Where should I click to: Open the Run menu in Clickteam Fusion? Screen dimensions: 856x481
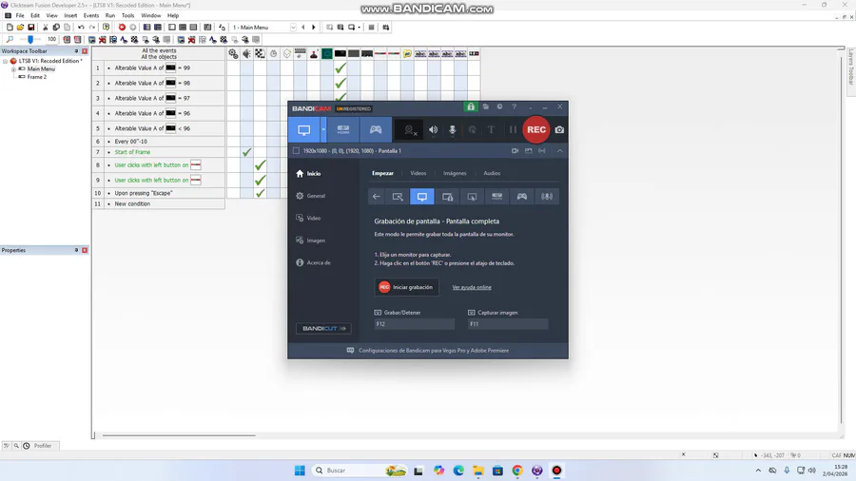[110, 16]
